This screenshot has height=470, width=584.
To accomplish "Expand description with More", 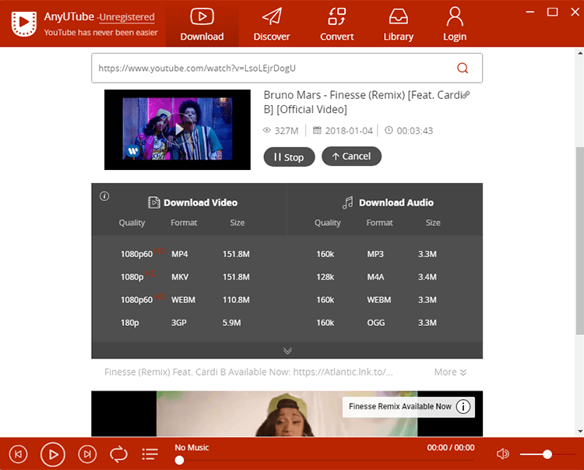I will click(x=450, y=372).
